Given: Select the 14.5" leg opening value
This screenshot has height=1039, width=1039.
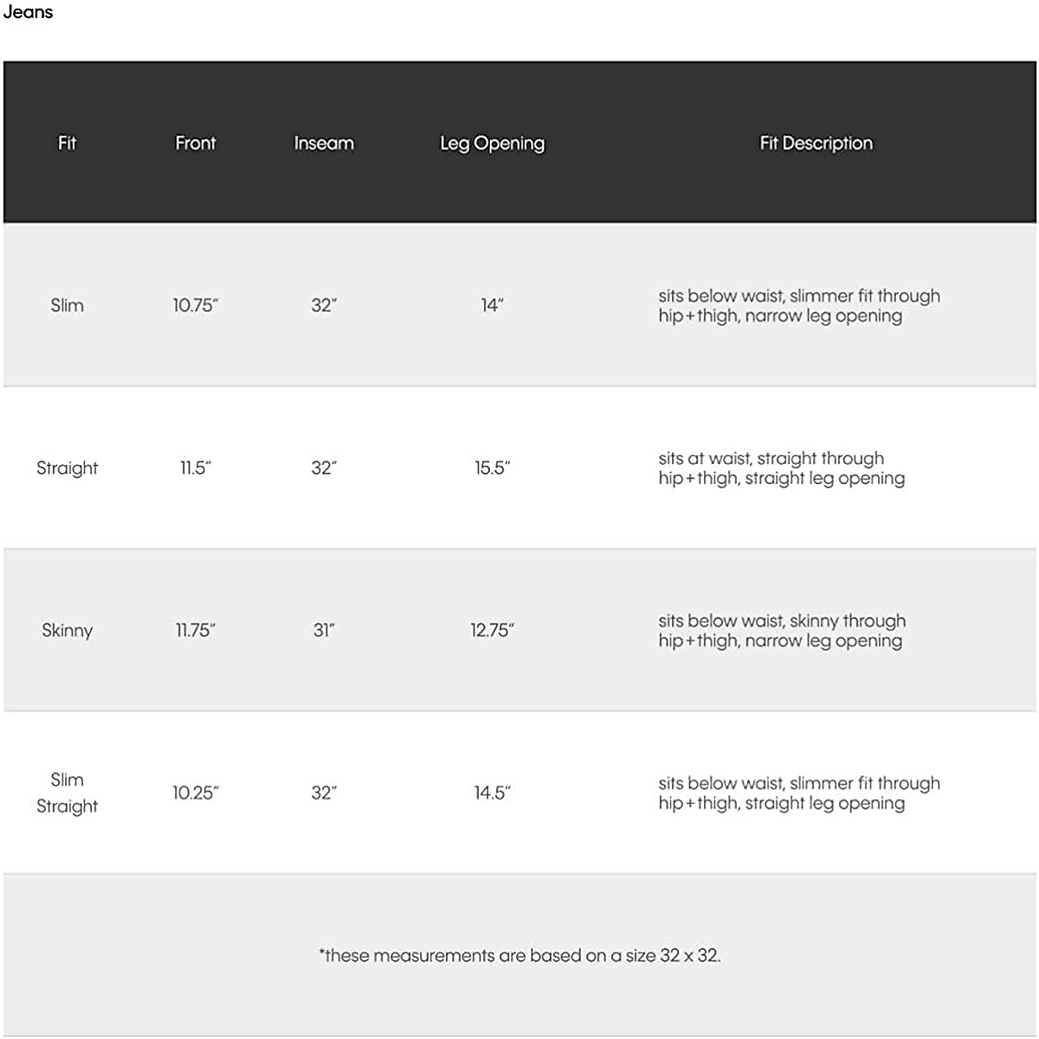Looking at the screenshot, I should click(x=492, y=793).
